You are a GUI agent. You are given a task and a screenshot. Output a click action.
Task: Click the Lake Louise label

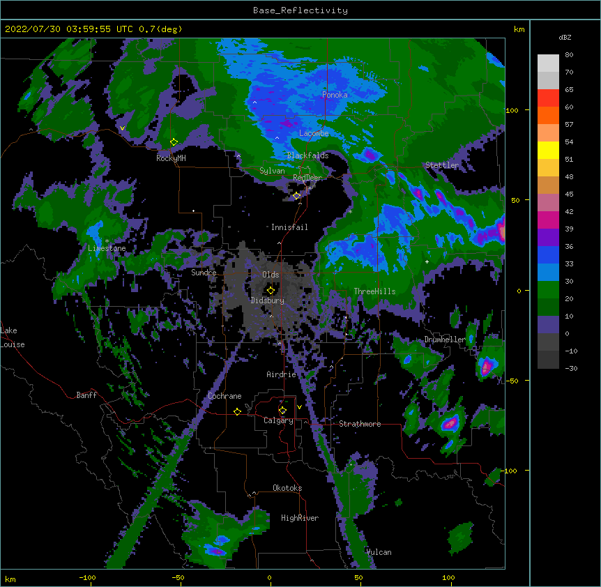point(13,337)
